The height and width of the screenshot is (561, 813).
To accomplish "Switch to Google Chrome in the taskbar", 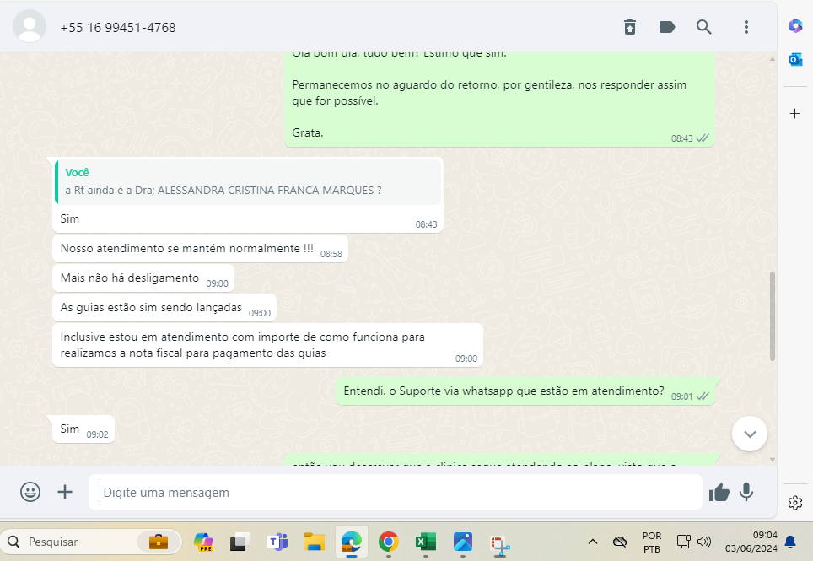I will (x=388, y=542).
